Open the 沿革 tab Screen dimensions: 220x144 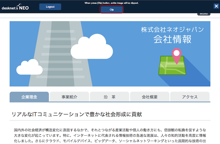point(109,97)
